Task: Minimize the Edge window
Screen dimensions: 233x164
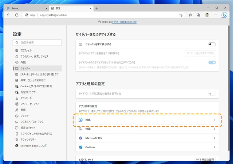Action: [208, 8]
